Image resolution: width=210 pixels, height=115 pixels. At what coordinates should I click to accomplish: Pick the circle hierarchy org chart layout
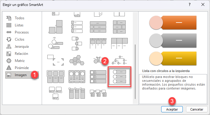coord(119,60)
